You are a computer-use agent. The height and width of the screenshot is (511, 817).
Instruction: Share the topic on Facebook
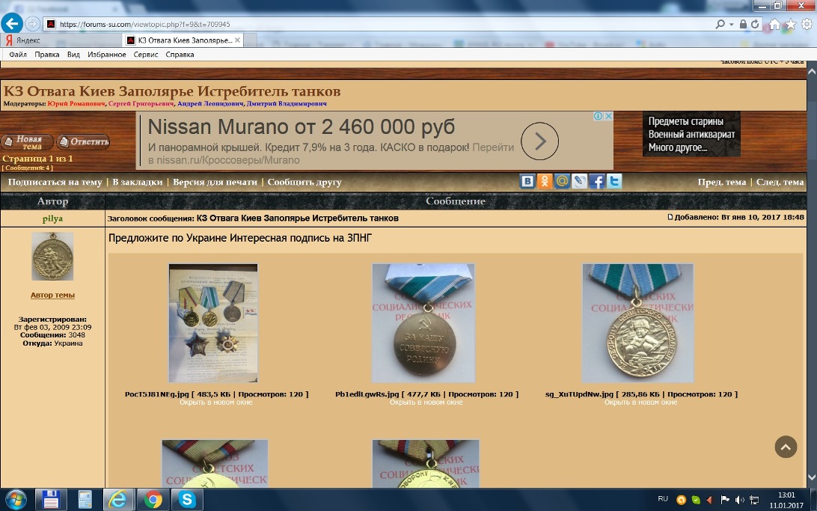click(597, 181)
